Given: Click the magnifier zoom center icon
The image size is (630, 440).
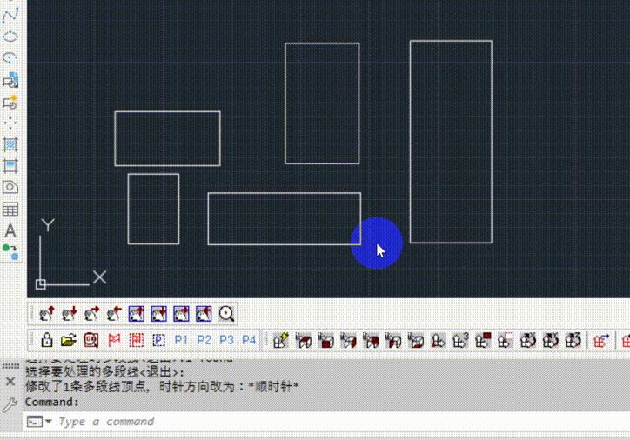Looking at the screenshot, I should coord(226,314).
